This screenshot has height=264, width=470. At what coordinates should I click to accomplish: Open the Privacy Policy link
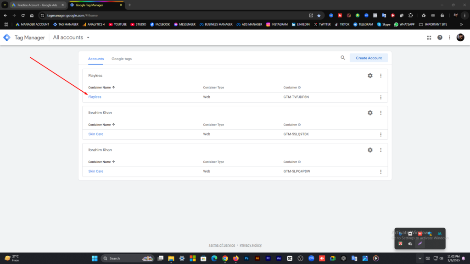coord(251,245)
